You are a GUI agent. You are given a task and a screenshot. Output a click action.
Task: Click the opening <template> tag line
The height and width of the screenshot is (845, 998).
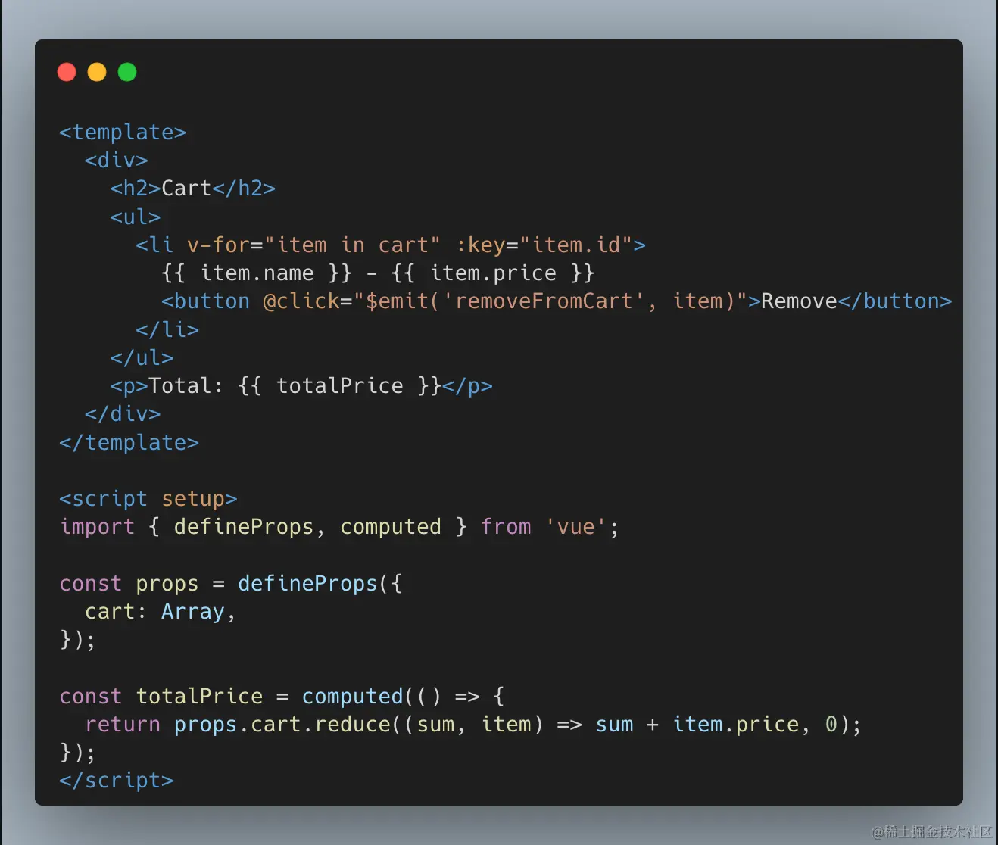123,133
